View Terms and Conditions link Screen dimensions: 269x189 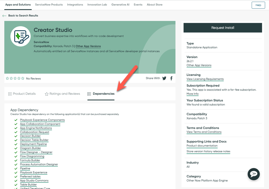(204, 132)
